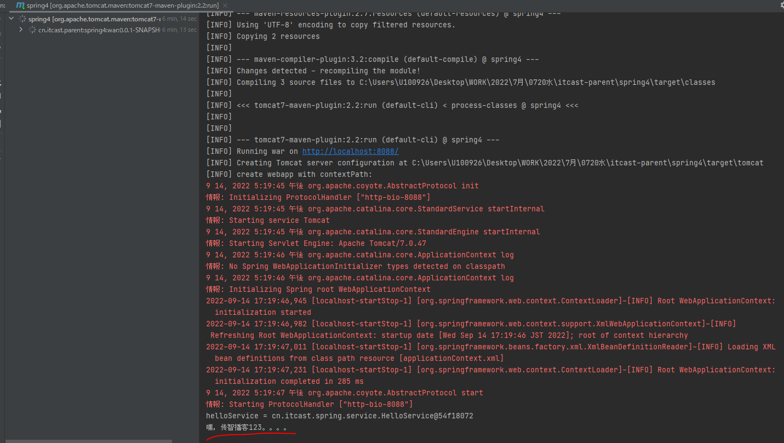This screenshot has width=784, height=443.
Task: Click the '<<< tomcat7-maven-plugin:2.2:run' process-classes line
Action: click(392, 105)
